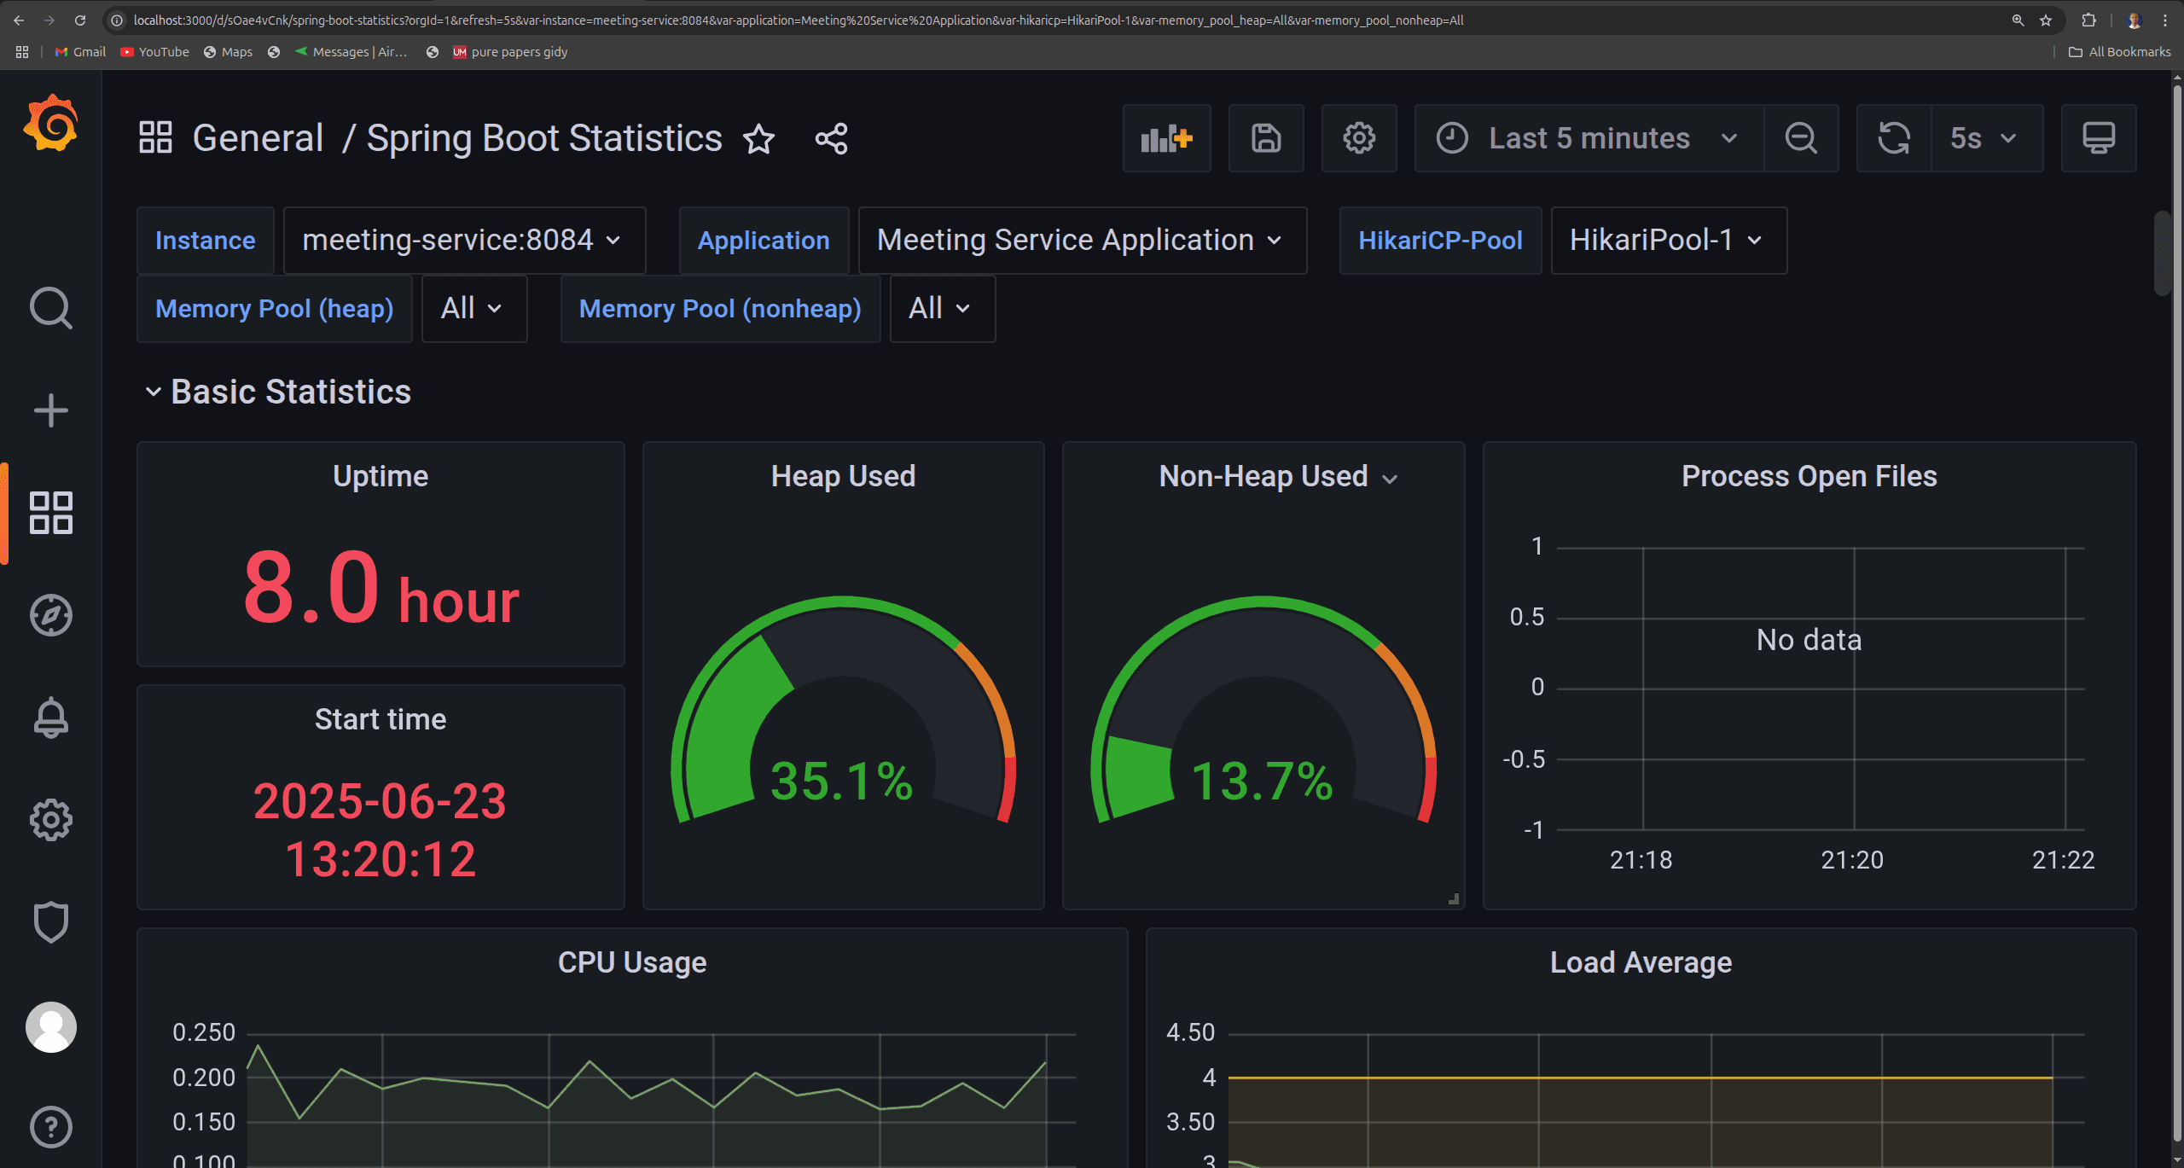
Task: Share the dashboard via share icon
Action: (831, 138)
